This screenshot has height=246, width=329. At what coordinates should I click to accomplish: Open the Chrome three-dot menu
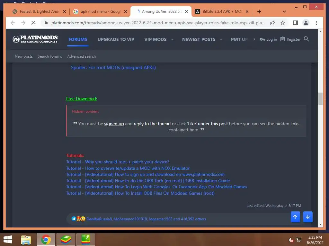pyautogui.click(x=316, y=23)
